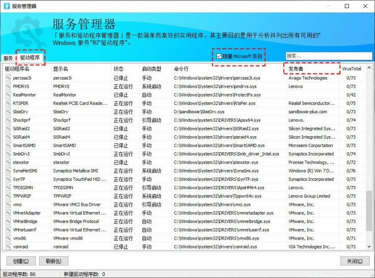Click 已停止 status in the stexstor row

[x=121, y=162]
